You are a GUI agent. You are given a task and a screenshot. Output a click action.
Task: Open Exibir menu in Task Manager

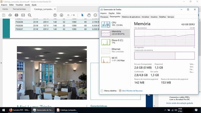coord(119,13)
